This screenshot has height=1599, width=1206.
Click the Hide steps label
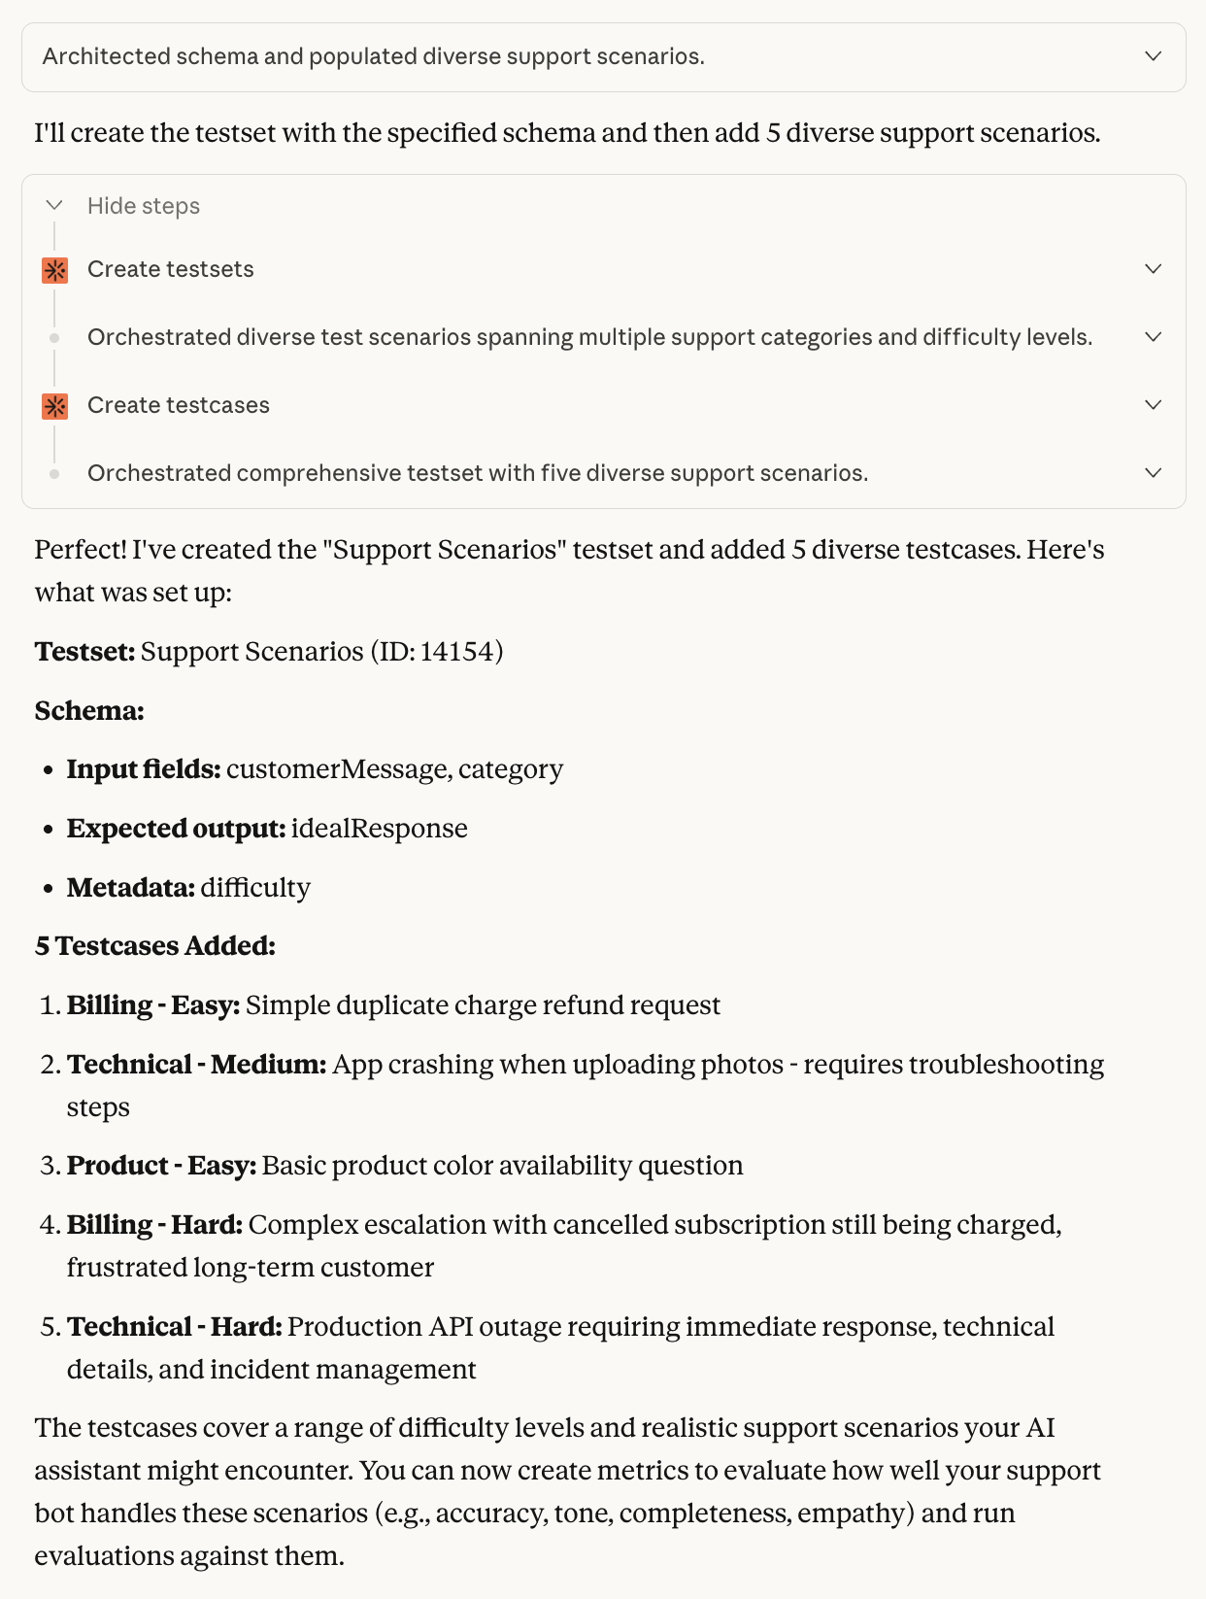pyautogui.click(x=144, y=206)
